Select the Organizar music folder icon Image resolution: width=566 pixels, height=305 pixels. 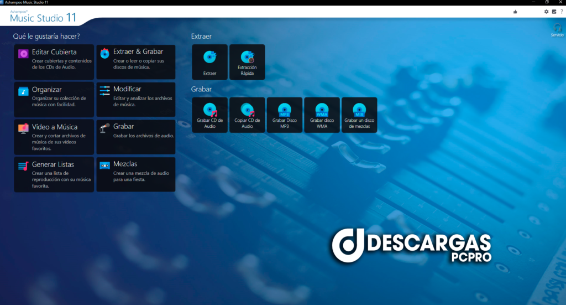[23, 91]
